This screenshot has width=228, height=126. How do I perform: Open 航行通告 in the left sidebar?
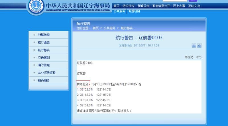(44, 43)
